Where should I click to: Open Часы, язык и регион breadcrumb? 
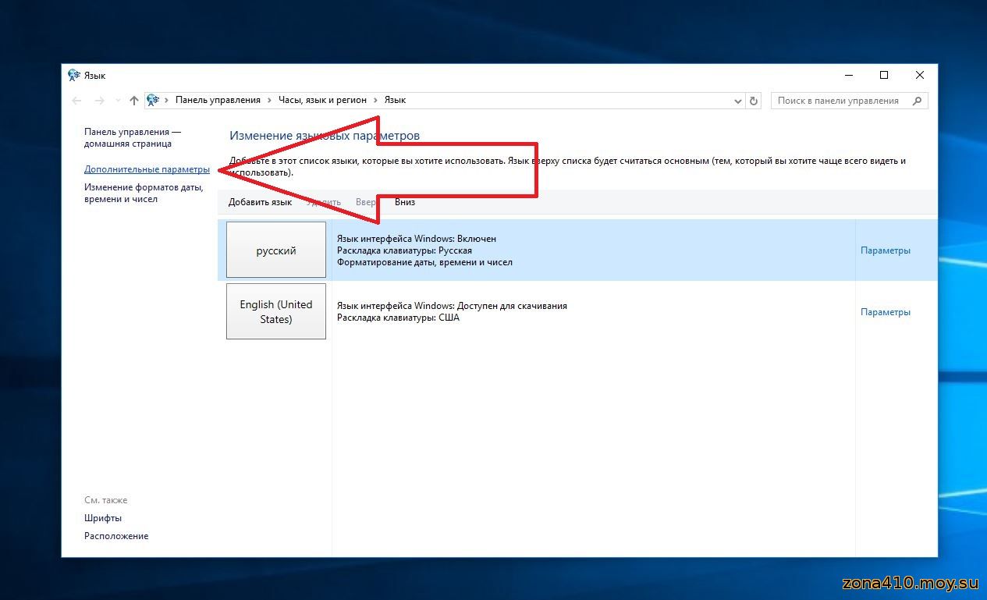coord(322,101)
